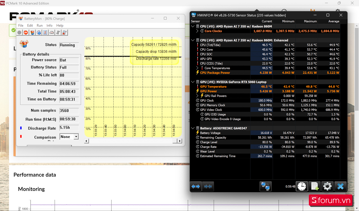Click the BatteryMon chart scroll right arrow

point(180,141)
